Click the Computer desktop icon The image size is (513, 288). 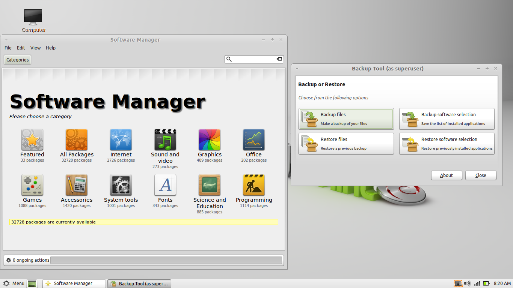tap(33, 18)
